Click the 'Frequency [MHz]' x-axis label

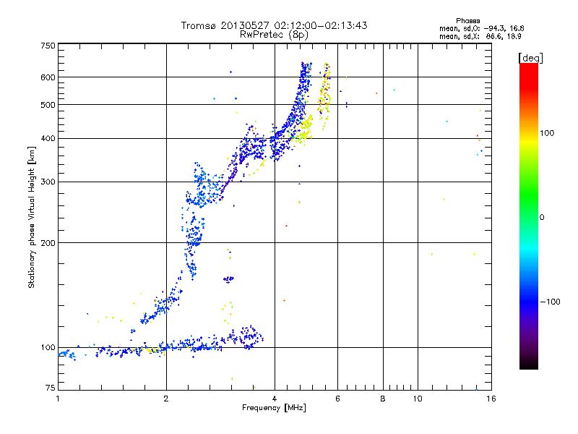click(x=274, y=408)
